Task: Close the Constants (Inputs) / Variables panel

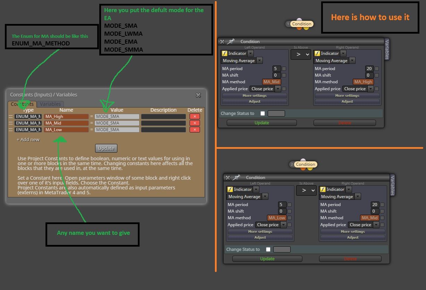Action: [198, 95]
